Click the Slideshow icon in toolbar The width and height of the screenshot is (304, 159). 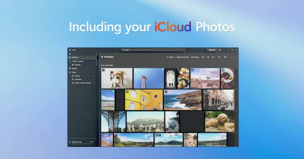tap(203, 57)
